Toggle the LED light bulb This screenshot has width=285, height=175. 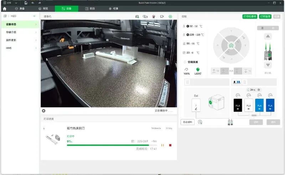[x=198, y=70]
